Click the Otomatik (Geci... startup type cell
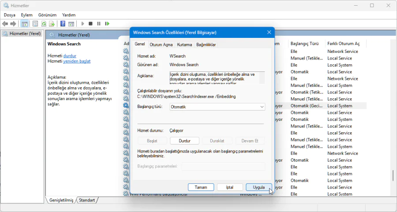Viewport: 397px width, 212px height. tap(307, 106)
